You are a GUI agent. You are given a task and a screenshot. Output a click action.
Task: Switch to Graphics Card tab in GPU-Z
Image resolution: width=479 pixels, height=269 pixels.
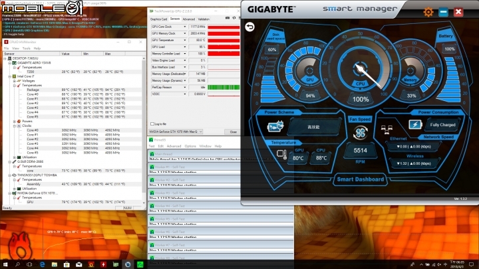[x=158, y=19]
